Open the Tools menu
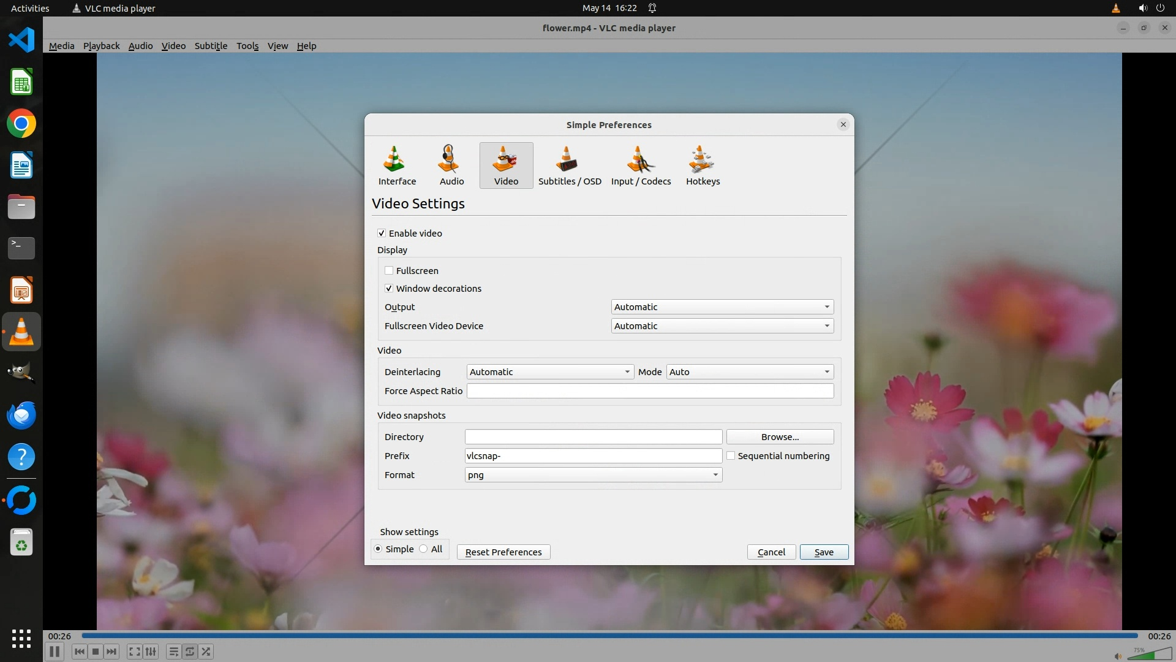Image resolution: width=1176 pixels, height=662 pixels. [x=247, y=46]
